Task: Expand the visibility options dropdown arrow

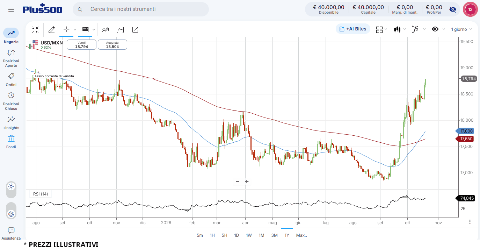Action: (444, 29)
